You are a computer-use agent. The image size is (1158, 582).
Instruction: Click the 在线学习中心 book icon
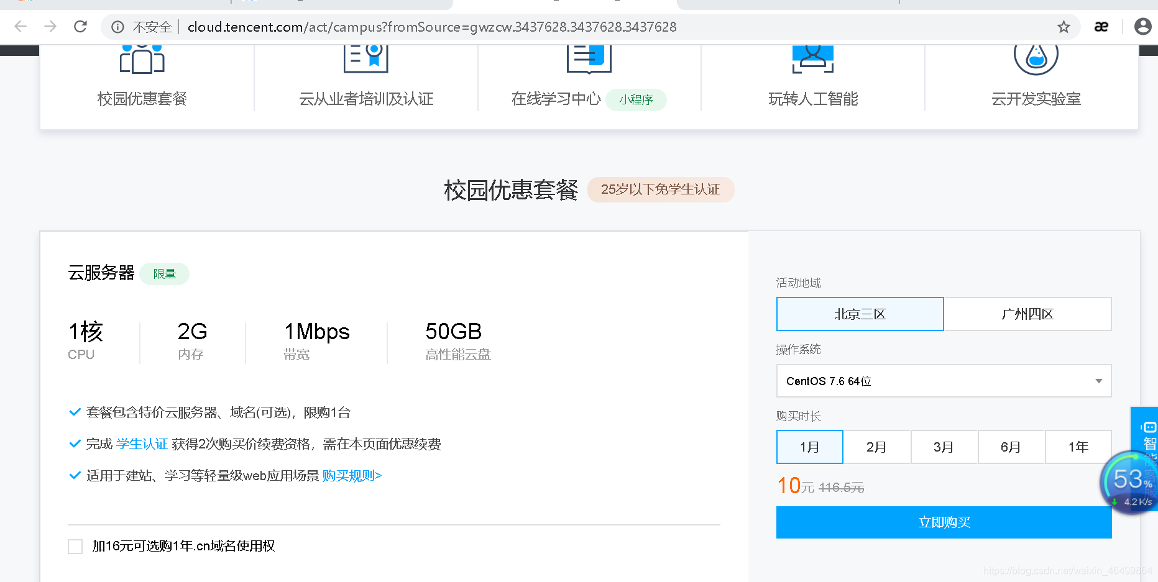coord(589,58)
